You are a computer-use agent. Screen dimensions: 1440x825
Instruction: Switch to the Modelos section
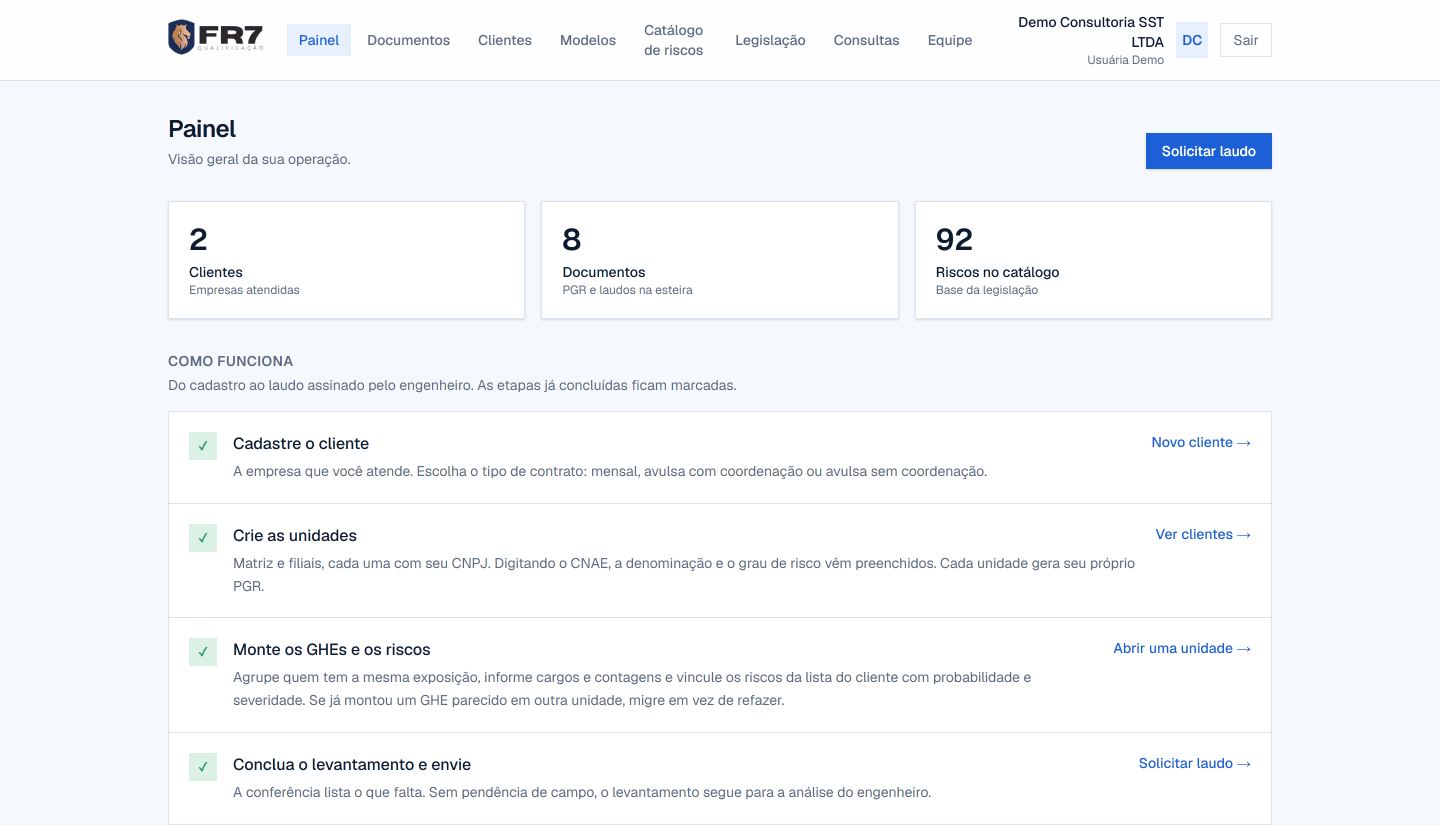(587, 40)
